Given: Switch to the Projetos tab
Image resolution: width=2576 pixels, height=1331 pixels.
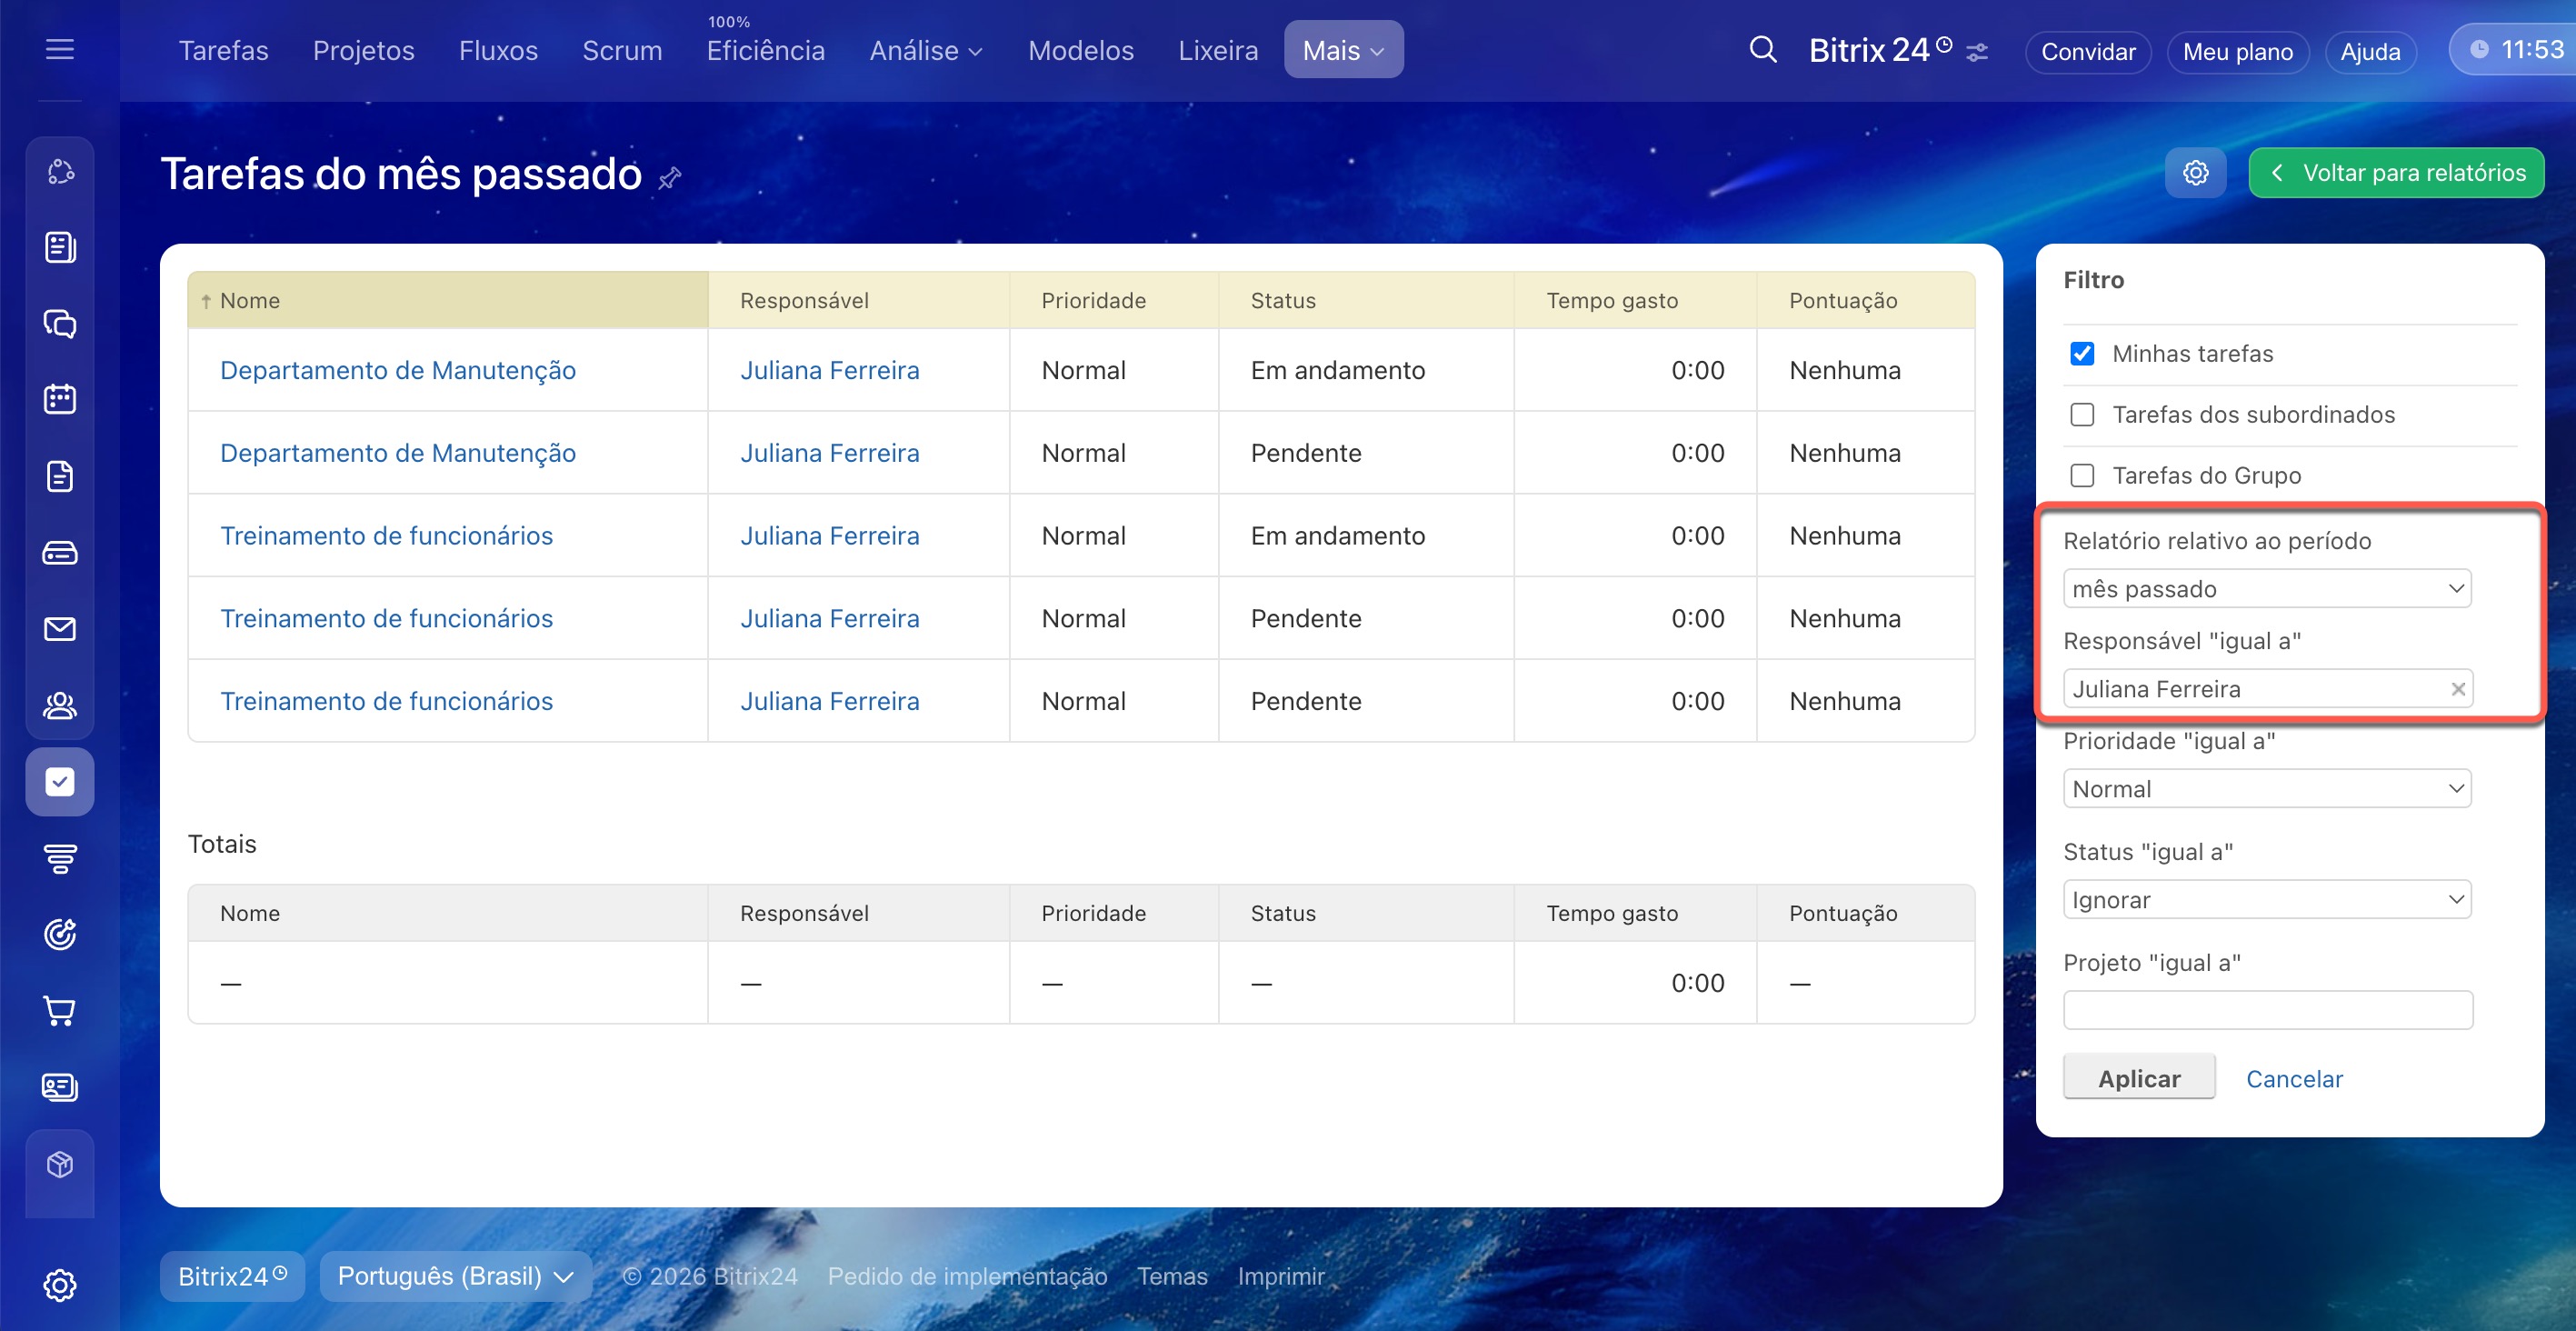Looking at the screenshot, I should coord(363,50).
